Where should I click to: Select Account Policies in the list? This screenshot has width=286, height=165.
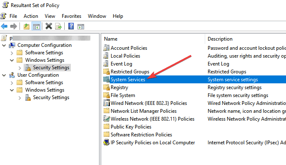click(x=129, y=48)
